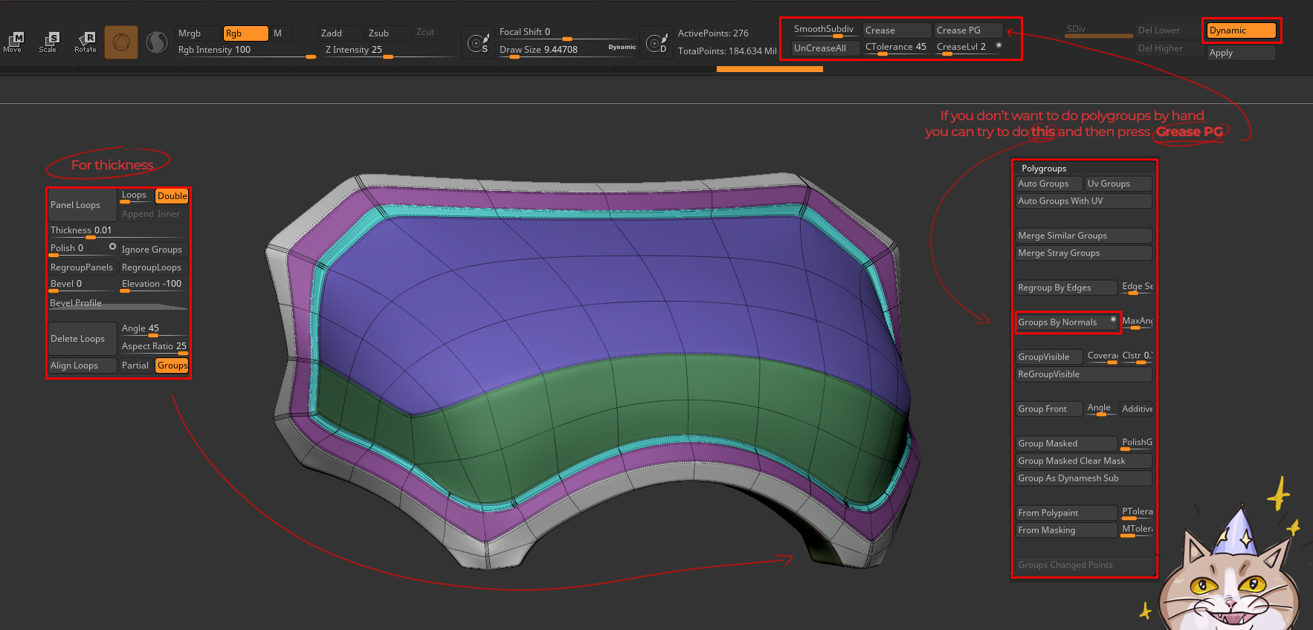
Task: Click the dot on Groups By Normals
Action: click(x=1113, y=319)
